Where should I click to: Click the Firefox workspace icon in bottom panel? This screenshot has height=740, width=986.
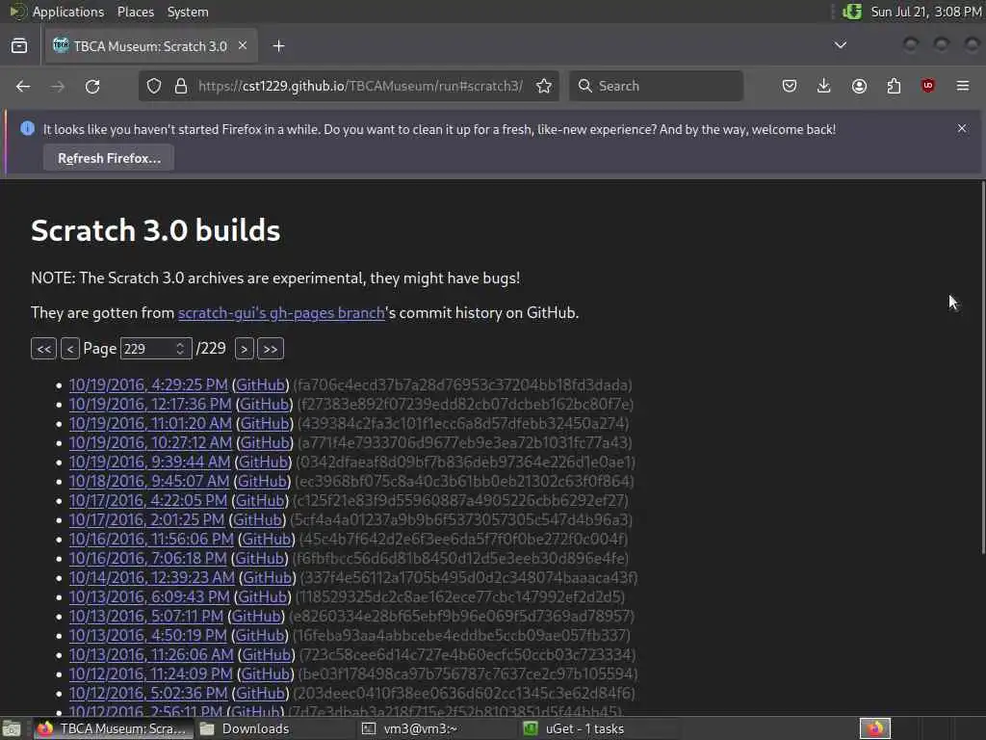click(x=874, y=728)
